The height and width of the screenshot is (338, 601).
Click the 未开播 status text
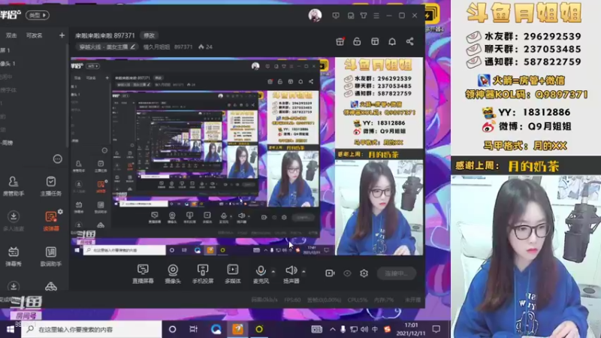412,300
